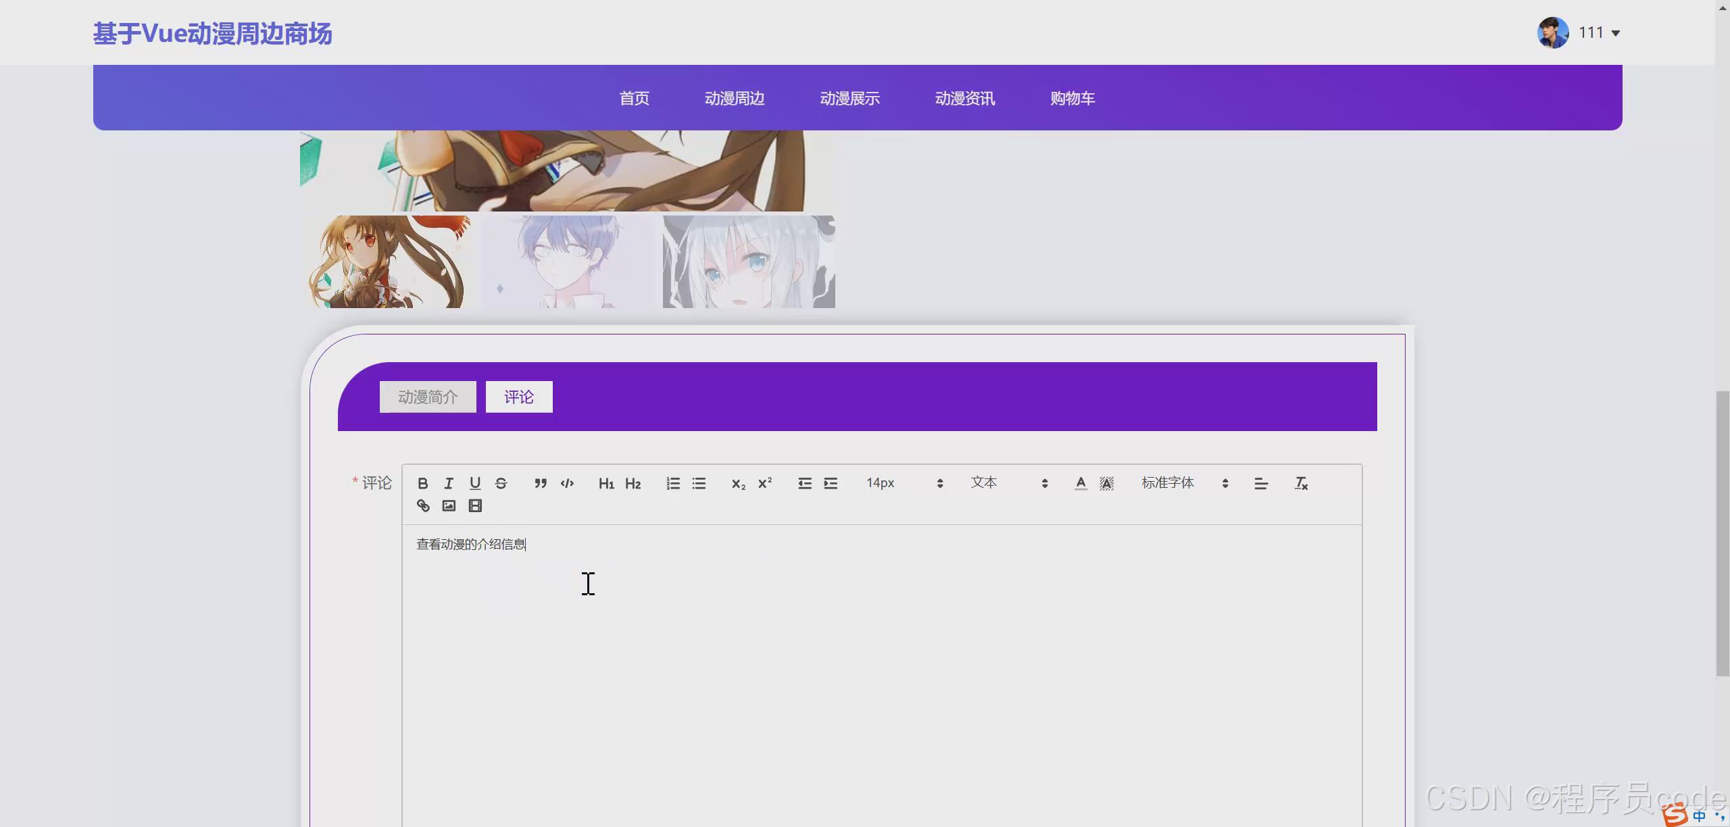Clear text formatting
This screenshot has width=1730, height=827.
coord(1301,483)
